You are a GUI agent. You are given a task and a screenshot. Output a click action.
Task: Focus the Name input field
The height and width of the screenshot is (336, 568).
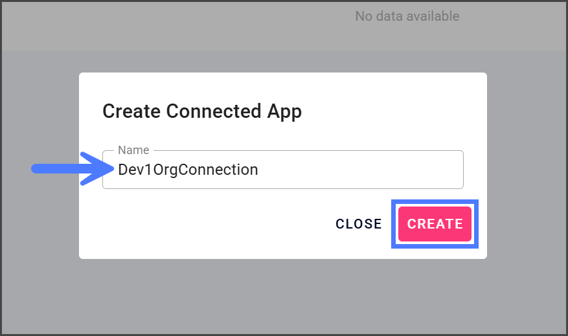(x=282, y=170)
